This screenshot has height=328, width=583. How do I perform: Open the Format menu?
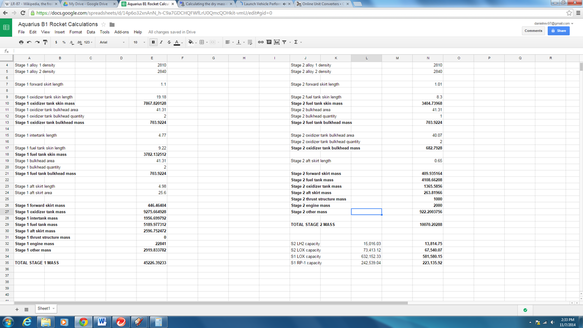click(76, 32)
